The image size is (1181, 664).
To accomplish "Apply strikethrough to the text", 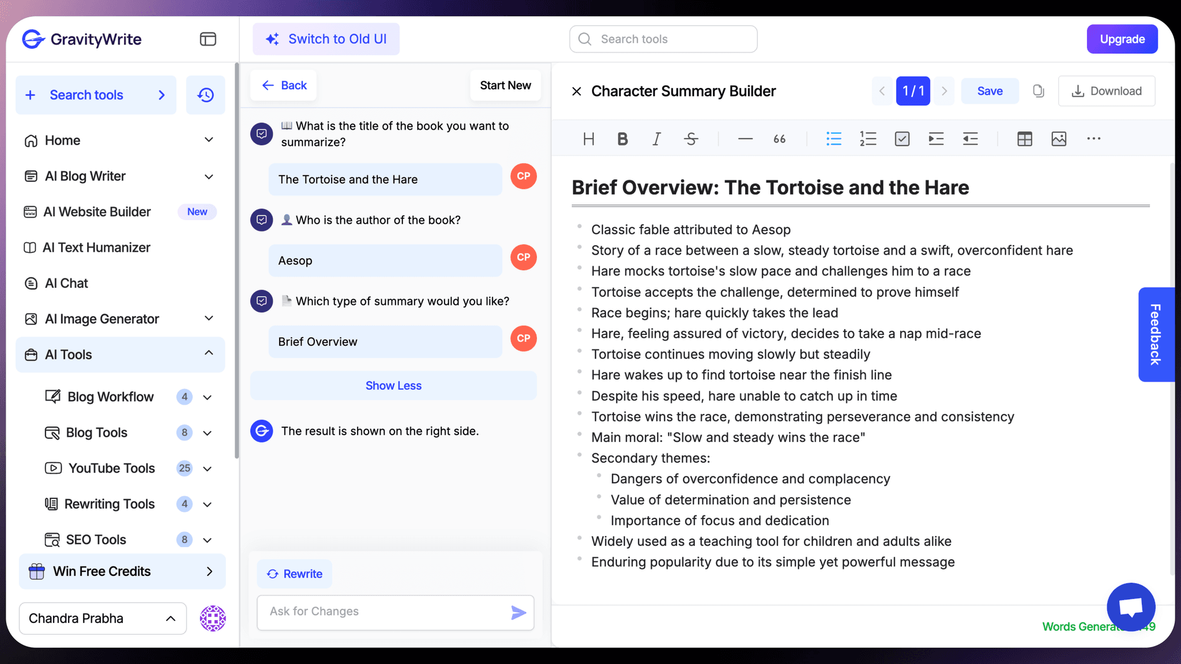I will click(x=691, y=138).
